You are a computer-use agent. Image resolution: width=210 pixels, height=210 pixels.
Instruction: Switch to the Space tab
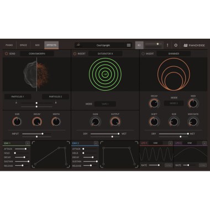point(23,45)
